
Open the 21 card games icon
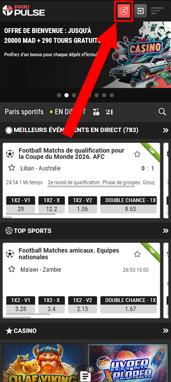pyautogui.click(x=110, y=112)
